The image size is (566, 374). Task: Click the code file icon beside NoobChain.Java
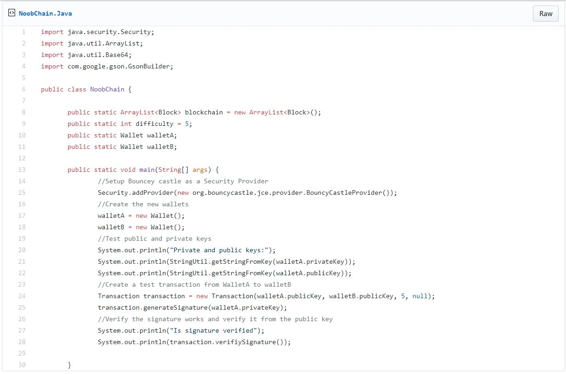coord(11,13)
